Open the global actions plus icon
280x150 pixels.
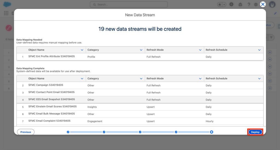[232, 5]
